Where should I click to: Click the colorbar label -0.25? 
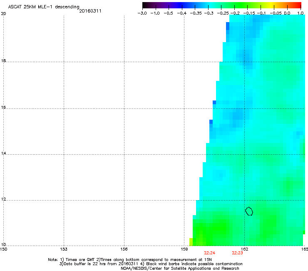[223, 13]
